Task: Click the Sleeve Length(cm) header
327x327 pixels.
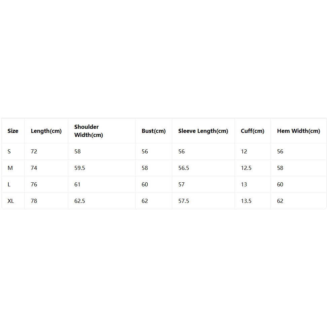Action: [x=203, y=131]
